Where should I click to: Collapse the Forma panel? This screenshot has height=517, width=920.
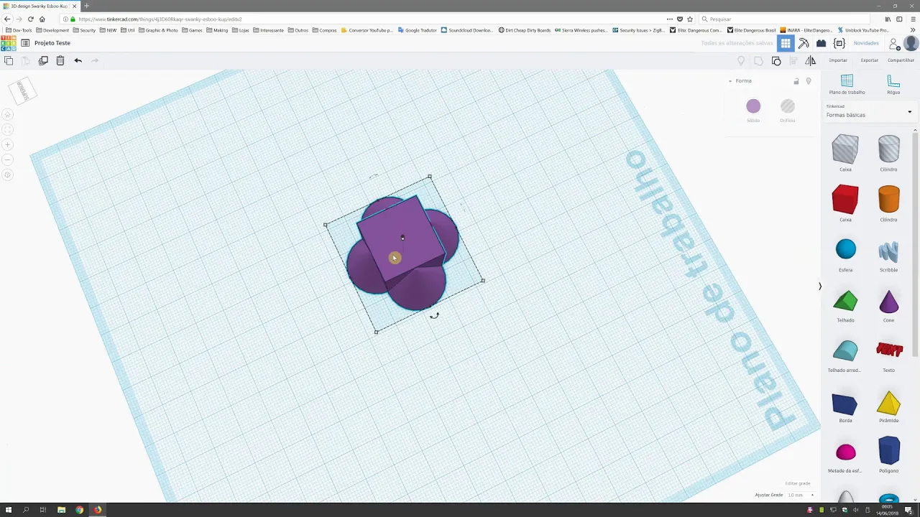coord(730,81)
